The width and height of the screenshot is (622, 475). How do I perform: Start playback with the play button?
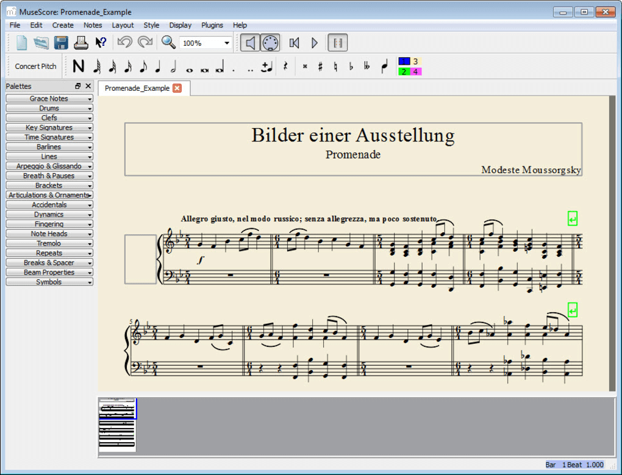click(x=315, y=43)
